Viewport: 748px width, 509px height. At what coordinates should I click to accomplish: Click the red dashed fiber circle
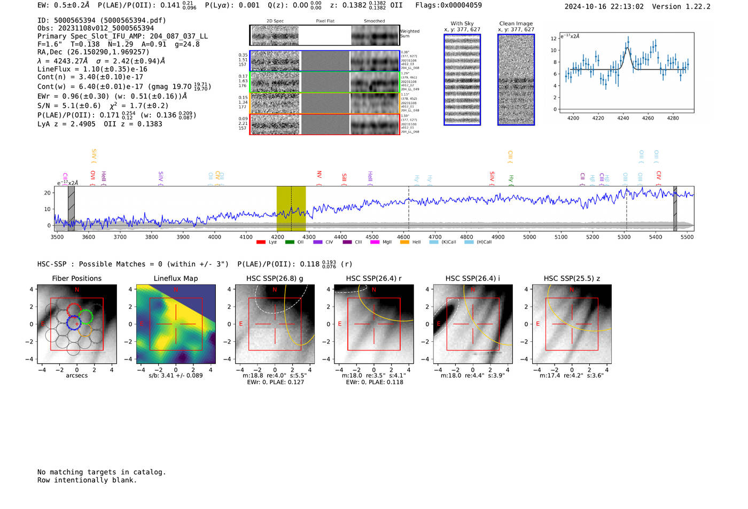point(75,311)
